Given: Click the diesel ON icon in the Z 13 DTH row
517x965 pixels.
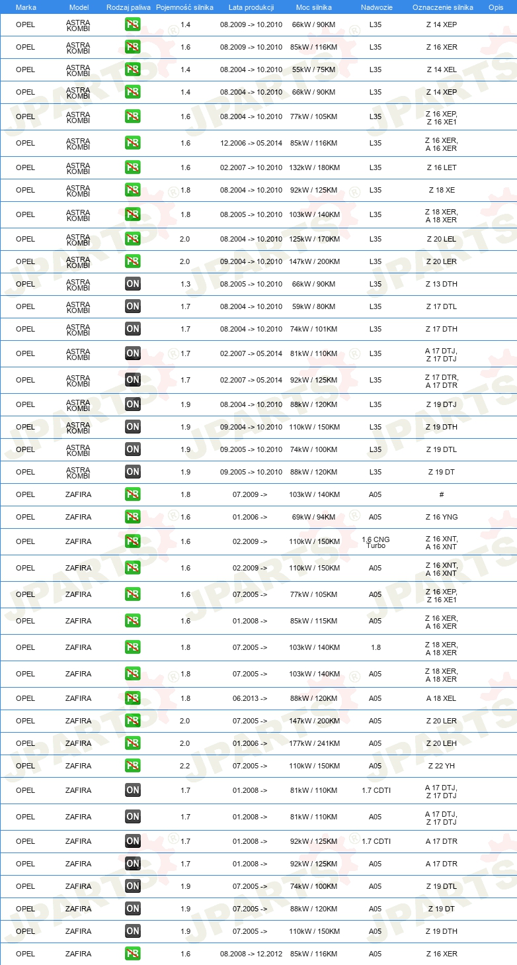Looking at the screenshot, I should 133,284.
